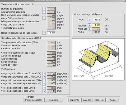Click Largo de tanque value 18,62
The width and height of the screenshot is (126, 105).
(x=51, y=62)
